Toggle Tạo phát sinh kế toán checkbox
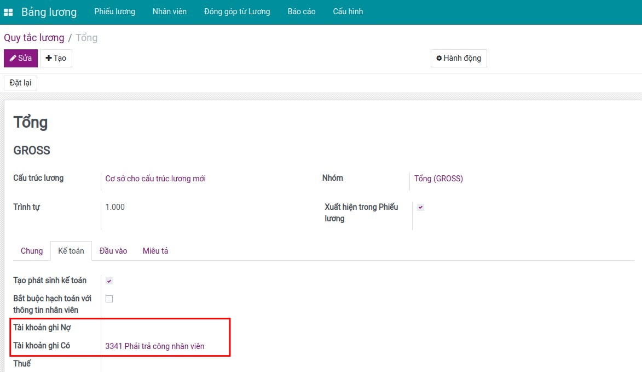The width and height of the screenshot is (642, 372). [109, 281]
